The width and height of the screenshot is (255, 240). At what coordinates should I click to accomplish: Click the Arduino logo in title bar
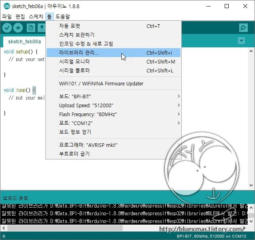click(7, 6)
